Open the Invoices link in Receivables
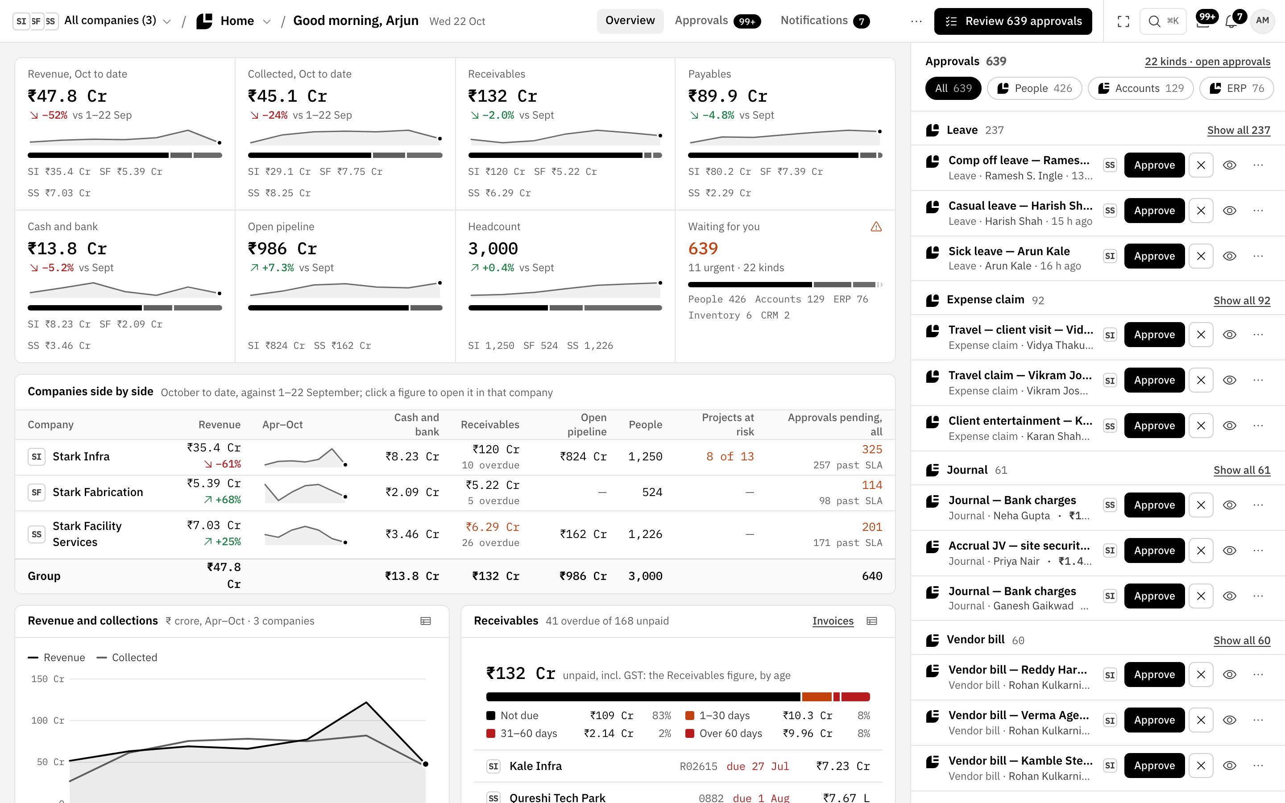Screen dimensions: 1285x803 (833, 621)
